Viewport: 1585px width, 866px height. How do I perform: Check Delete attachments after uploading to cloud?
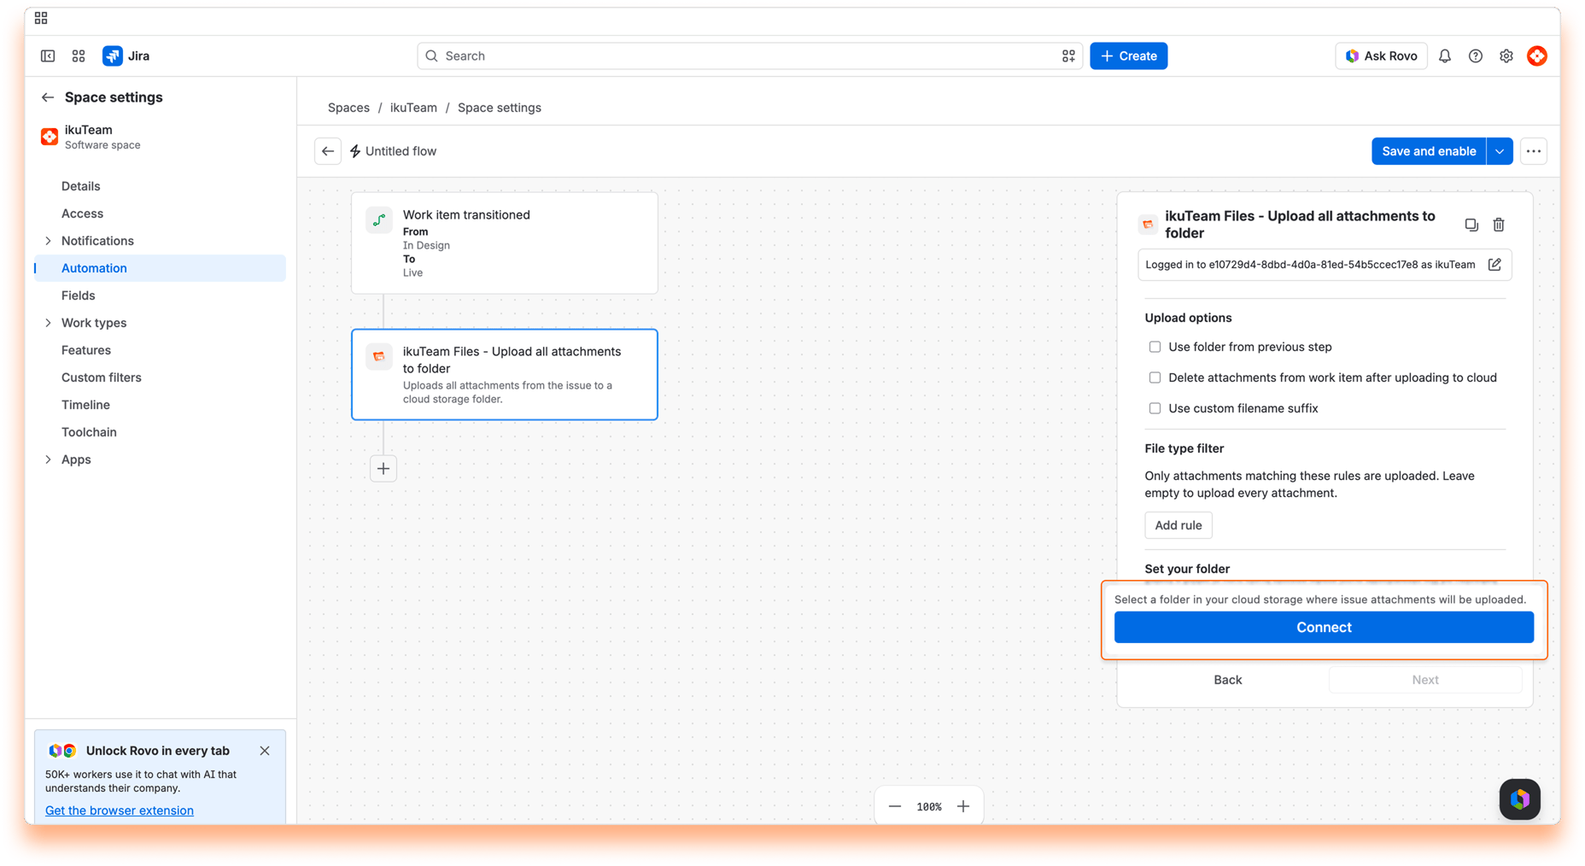[1155, 377]
